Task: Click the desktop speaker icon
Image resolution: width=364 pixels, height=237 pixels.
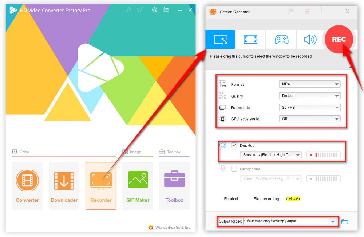Action: click(223, 145)
